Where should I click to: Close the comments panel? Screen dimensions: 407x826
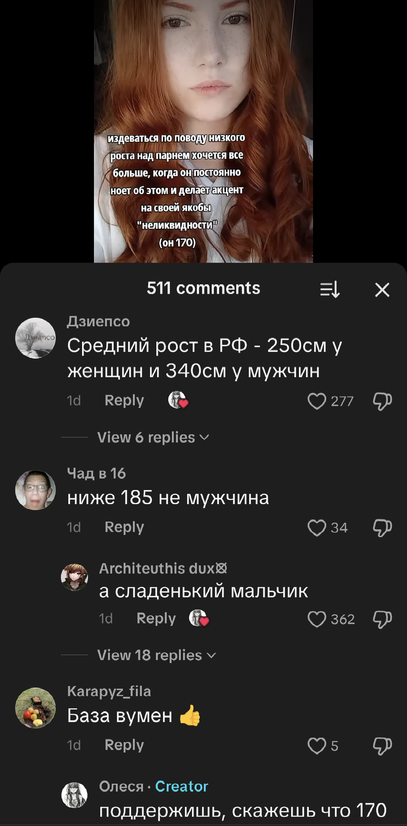point(382,290)
